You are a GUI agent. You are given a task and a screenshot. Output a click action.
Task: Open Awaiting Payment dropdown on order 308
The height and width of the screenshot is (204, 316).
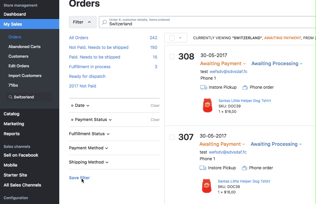(223, 63)
